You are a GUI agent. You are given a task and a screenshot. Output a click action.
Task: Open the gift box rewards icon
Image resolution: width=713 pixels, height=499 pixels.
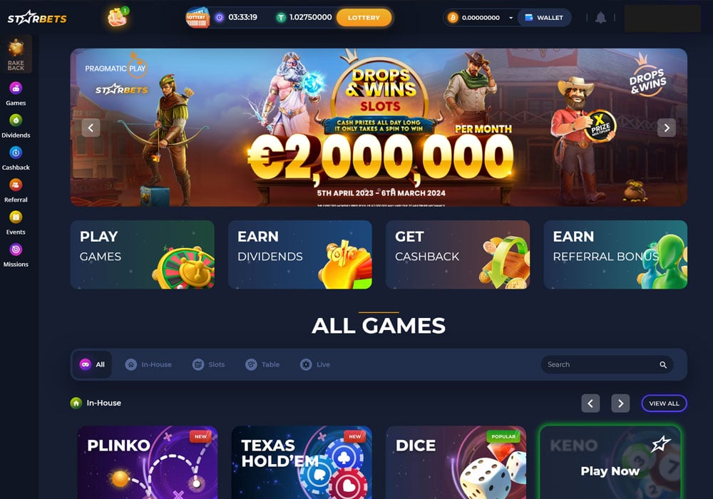click(118, 17)
